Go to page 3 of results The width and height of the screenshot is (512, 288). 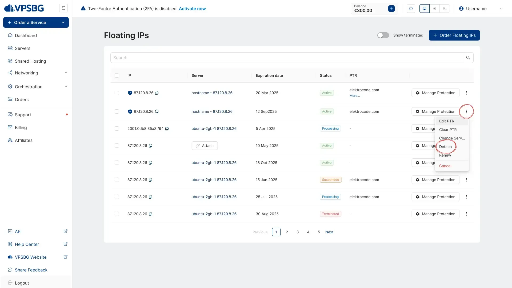pos(298,232)
